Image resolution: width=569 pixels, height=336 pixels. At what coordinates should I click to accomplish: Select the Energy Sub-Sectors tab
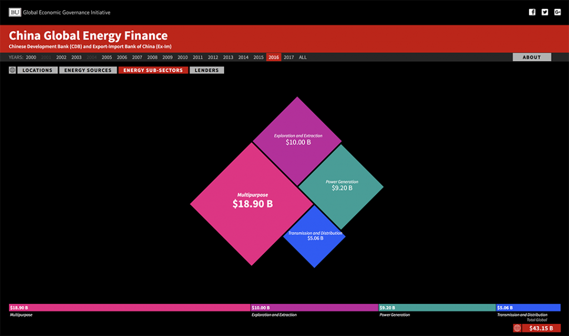(153, 70)
